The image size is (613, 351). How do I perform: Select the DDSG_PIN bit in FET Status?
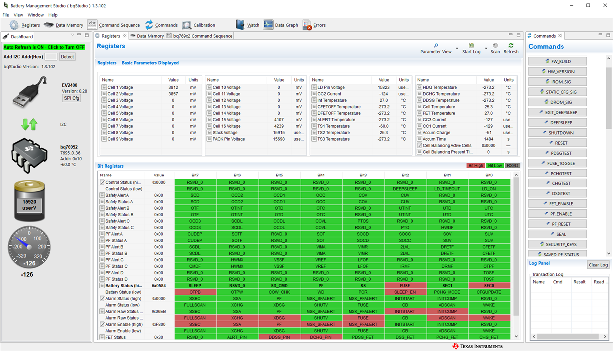click(279, 338)
